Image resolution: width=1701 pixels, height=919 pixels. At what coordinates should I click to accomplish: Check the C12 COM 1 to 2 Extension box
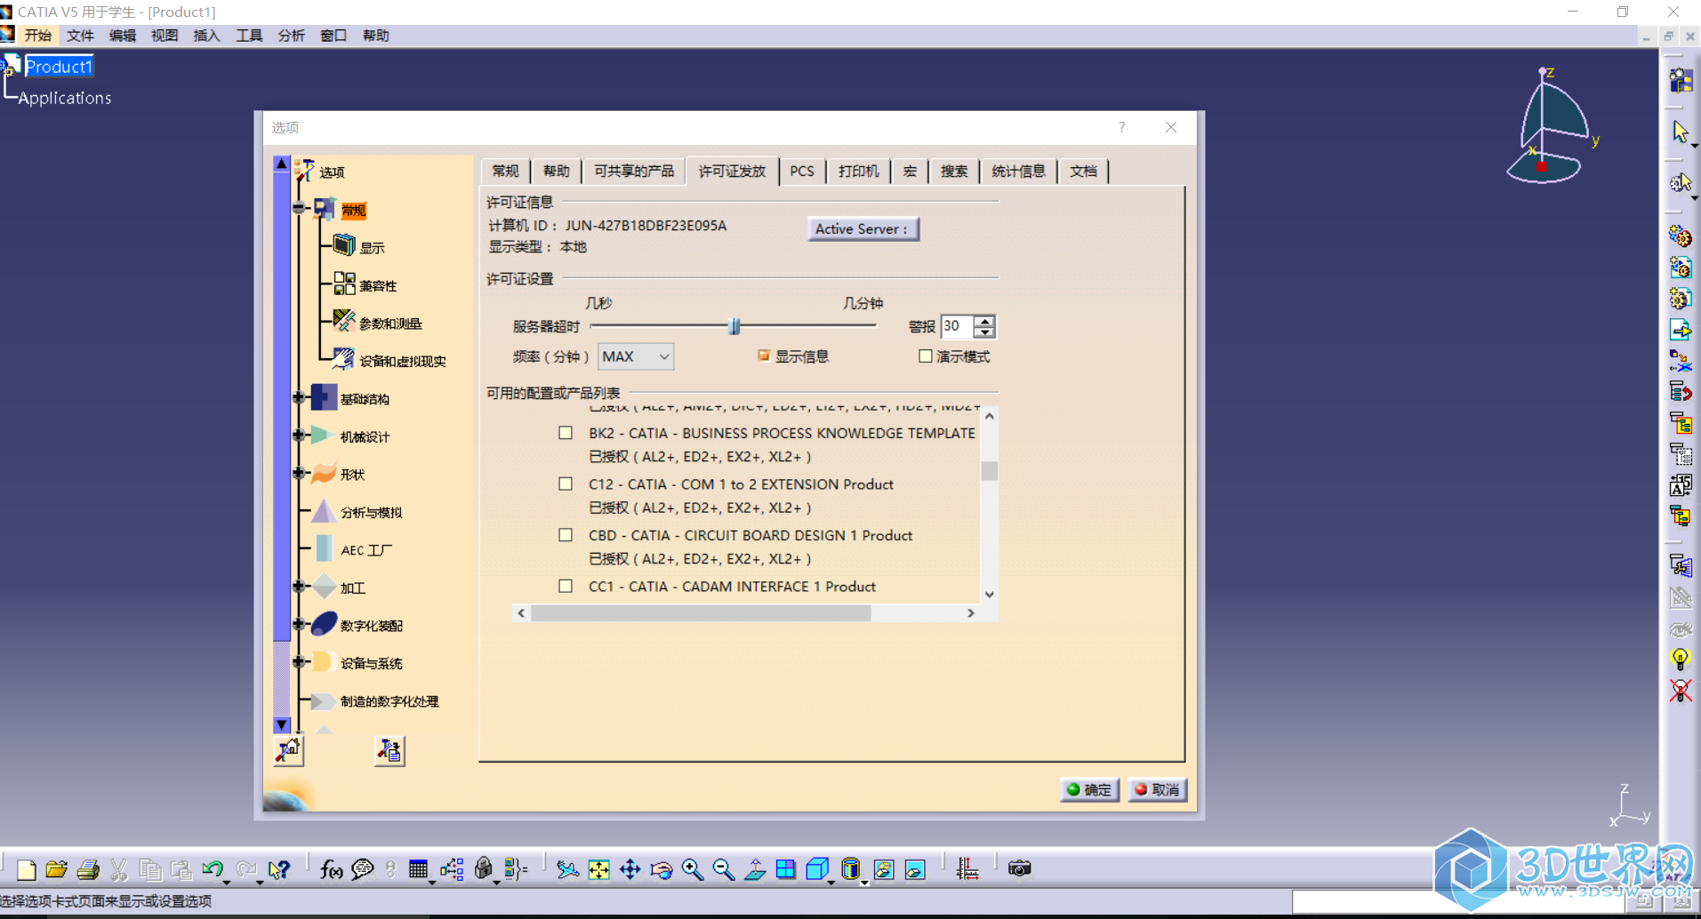click(x=566, y=484)
